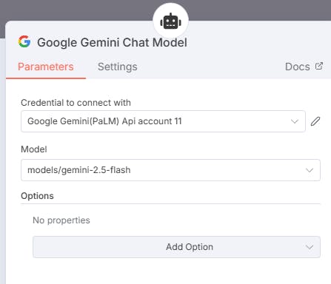Screen dimensions: 331x284
Task: Open the credential selection dropdown
Action: [x=163, y=121]
